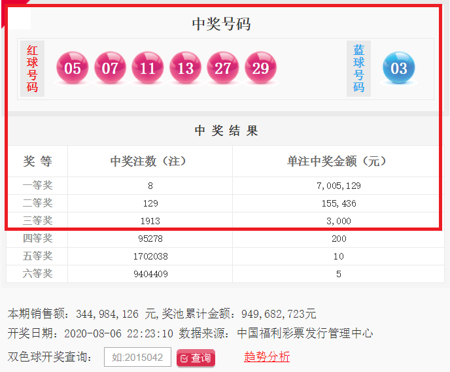
Task: Click the 双色球开奖查询 label
Action: [50, 357]
